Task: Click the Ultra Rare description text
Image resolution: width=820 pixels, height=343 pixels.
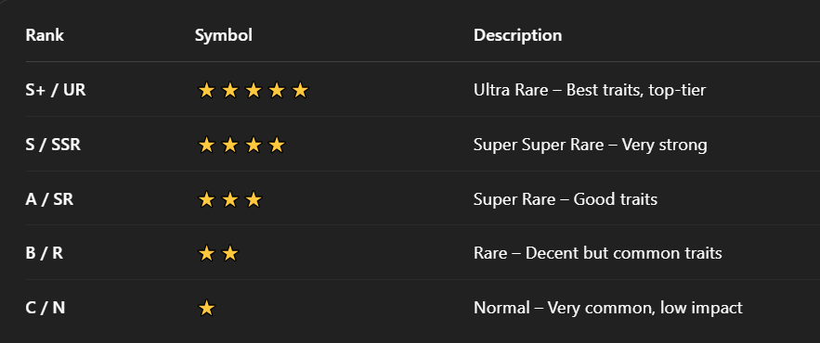Action: point(590,90)
